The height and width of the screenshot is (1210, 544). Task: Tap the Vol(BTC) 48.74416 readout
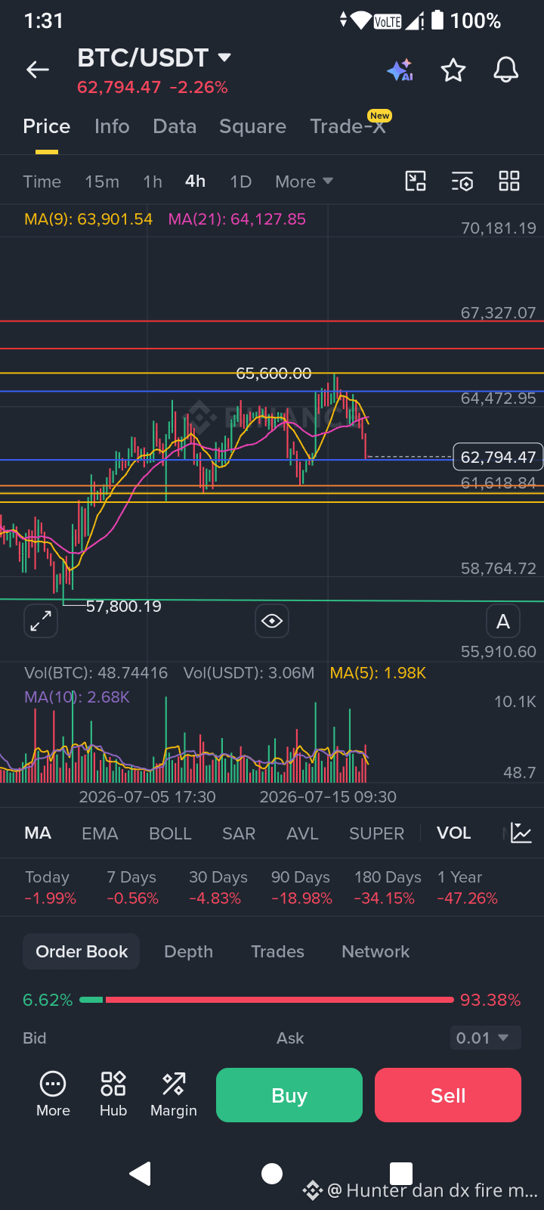click(96, 673)
